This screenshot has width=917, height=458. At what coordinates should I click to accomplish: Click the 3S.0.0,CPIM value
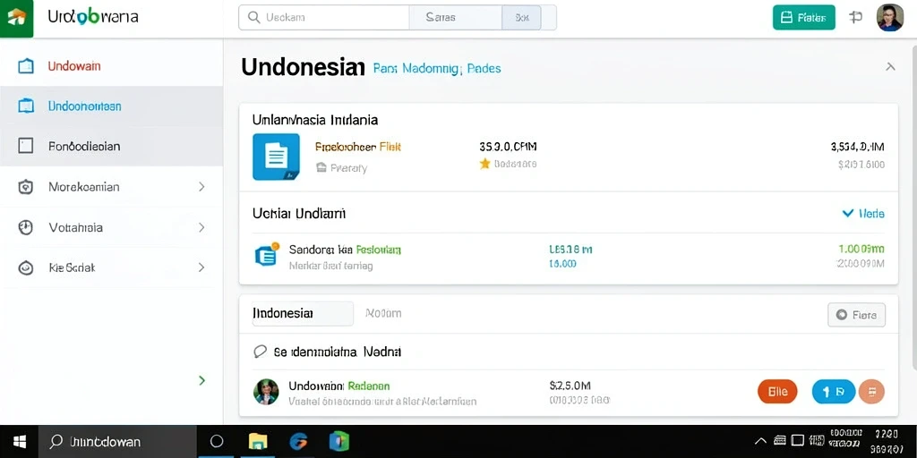click(508, 146)
